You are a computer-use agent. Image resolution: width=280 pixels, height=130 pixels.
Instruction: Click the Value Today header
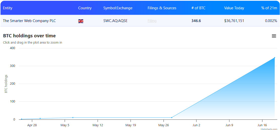(x=234, y=8)
